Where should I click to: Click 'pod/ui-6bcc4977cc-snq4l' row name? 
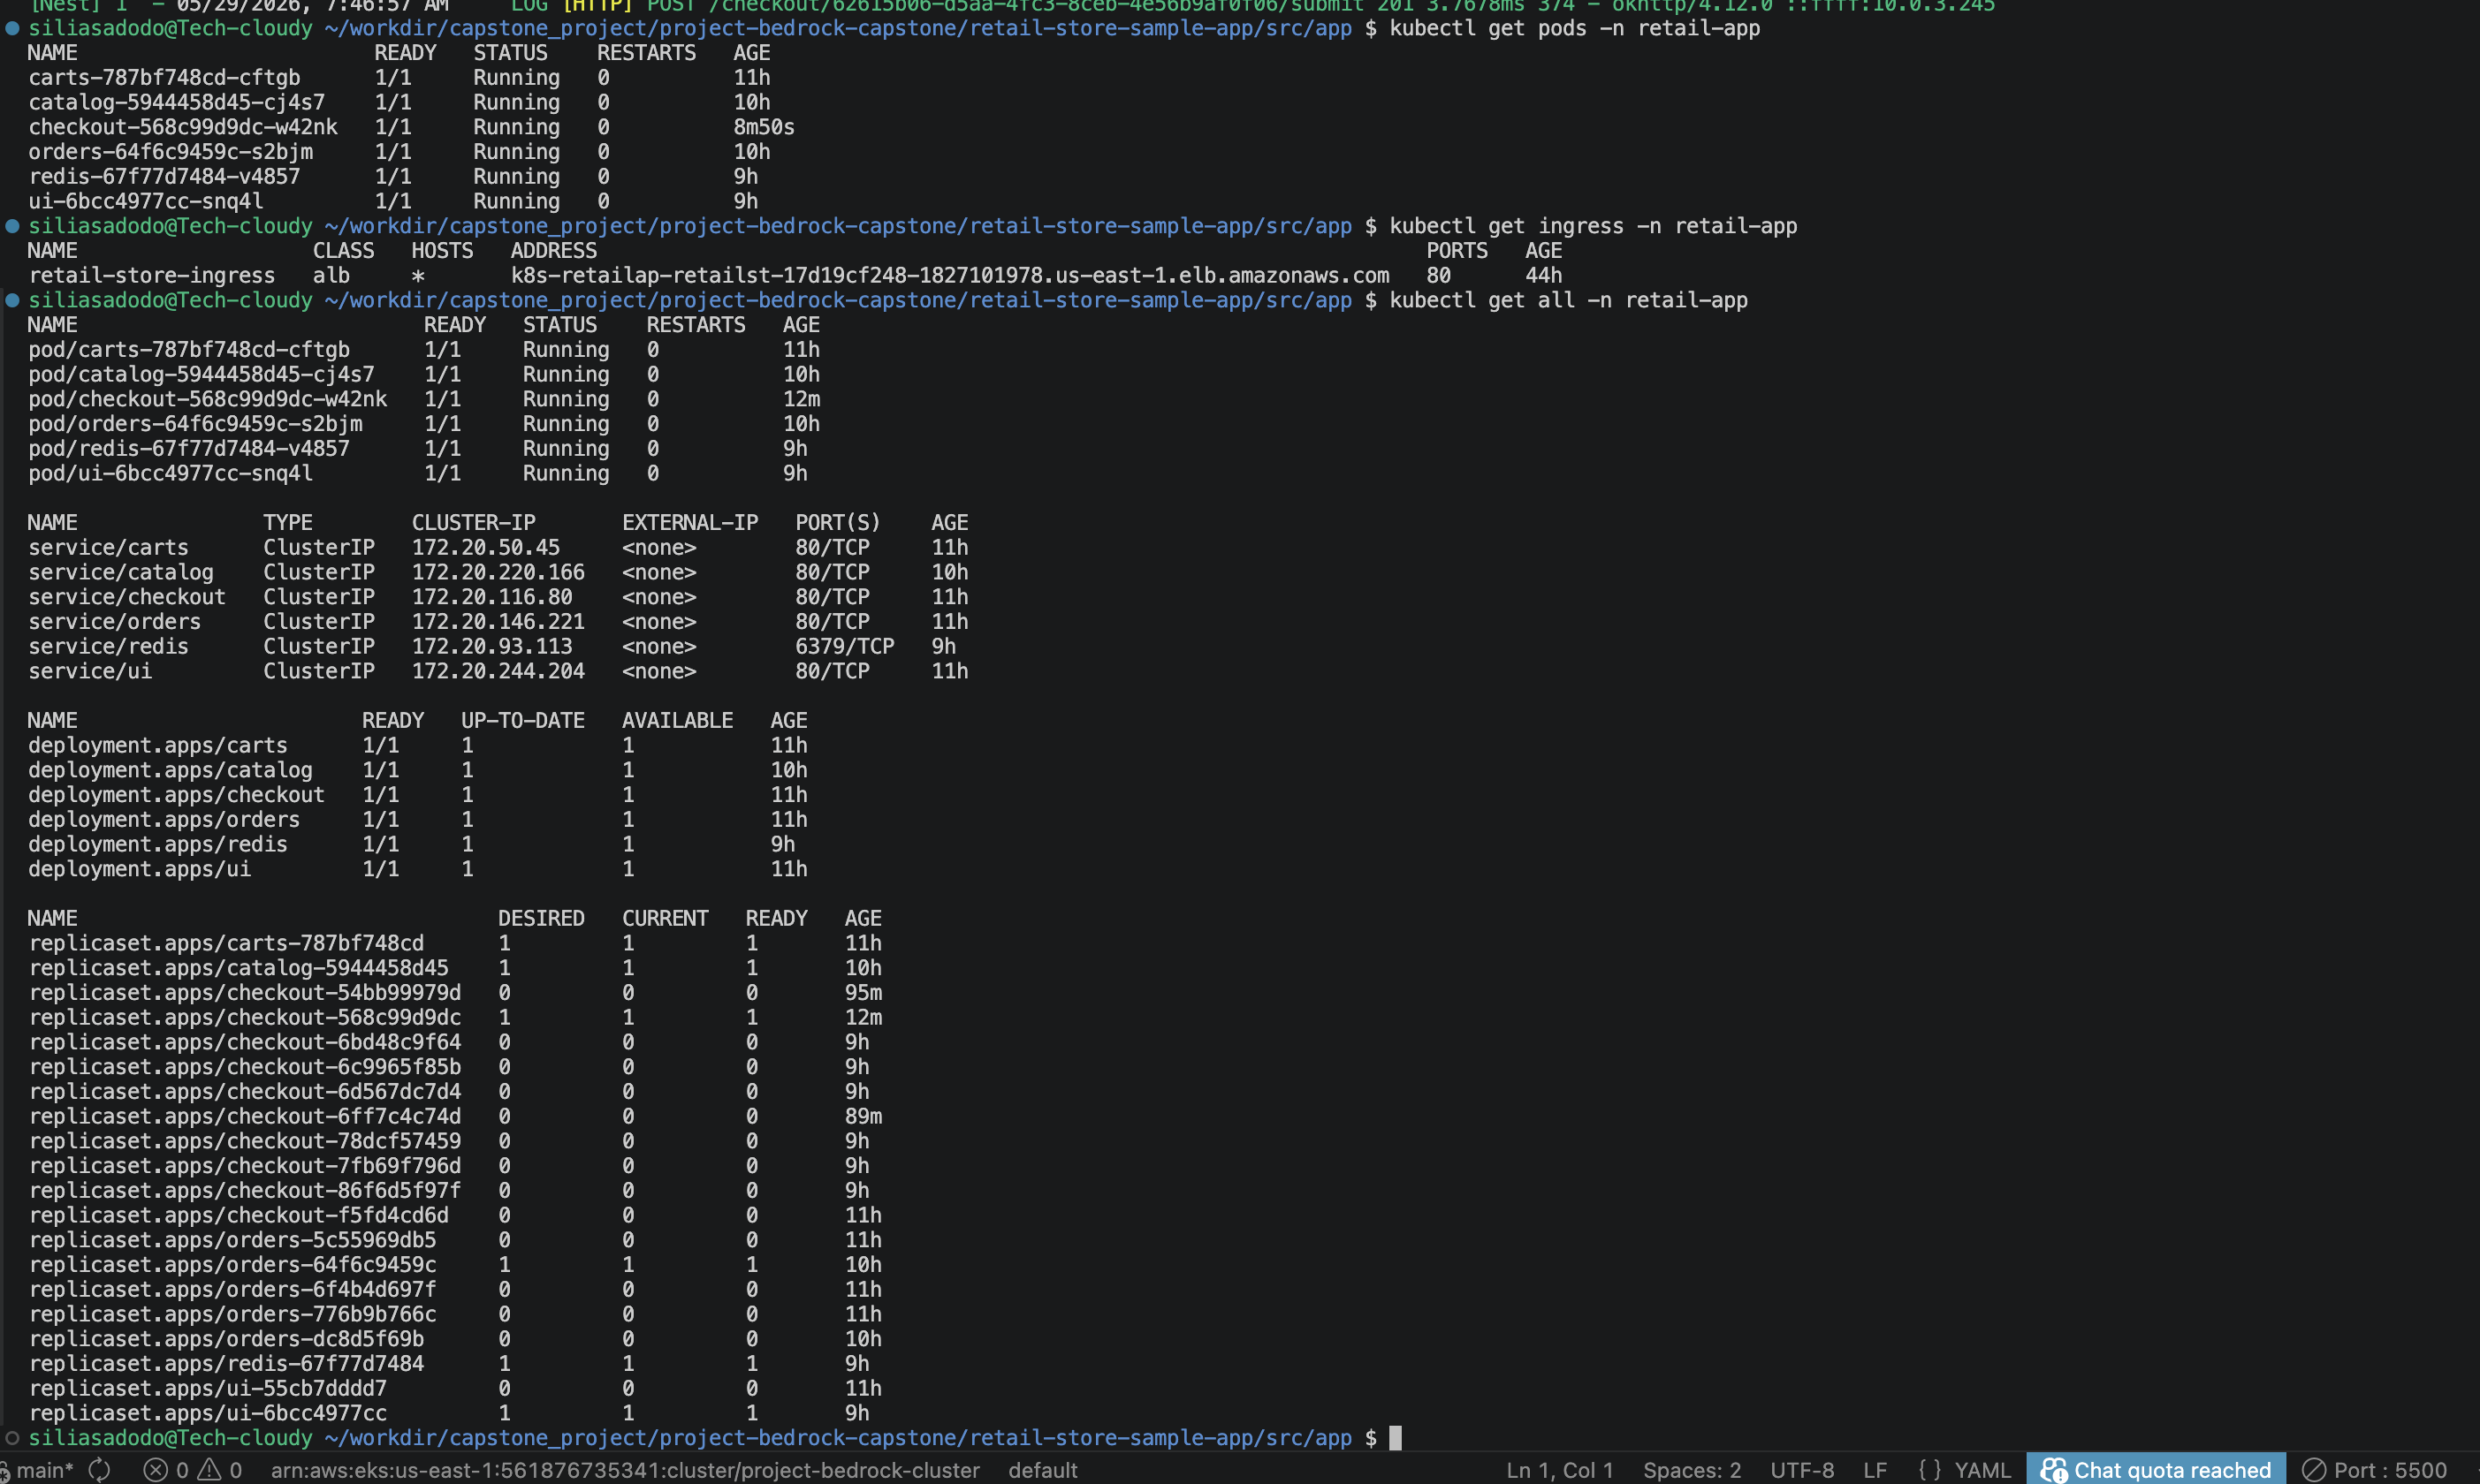[x=170, y=473]
